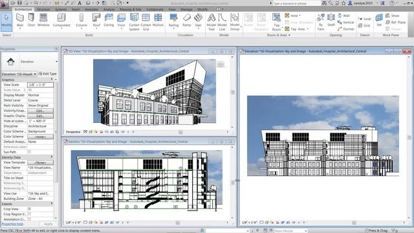Open the Systems ribbon tab
414x233 pixels.
coord(61,9)
